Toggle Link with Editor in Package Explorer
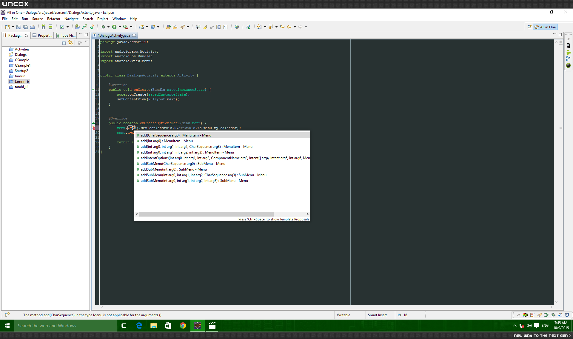The height and width of the screenshot is (339, 573). 70,43
